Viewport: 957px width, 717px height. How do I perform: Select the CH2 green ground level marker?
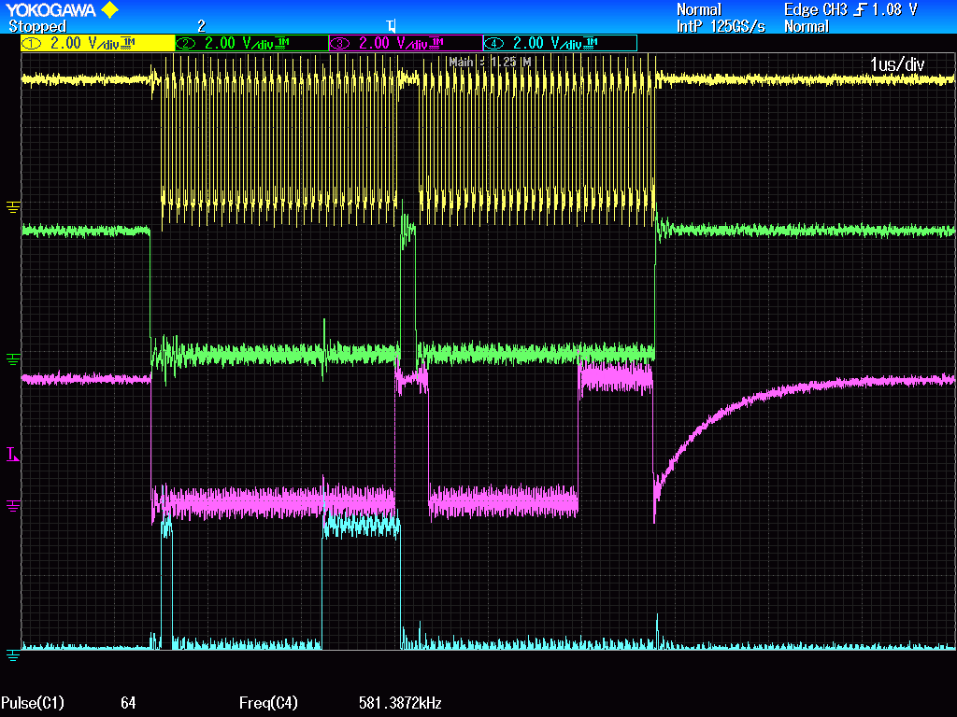[x=13, y=359]
